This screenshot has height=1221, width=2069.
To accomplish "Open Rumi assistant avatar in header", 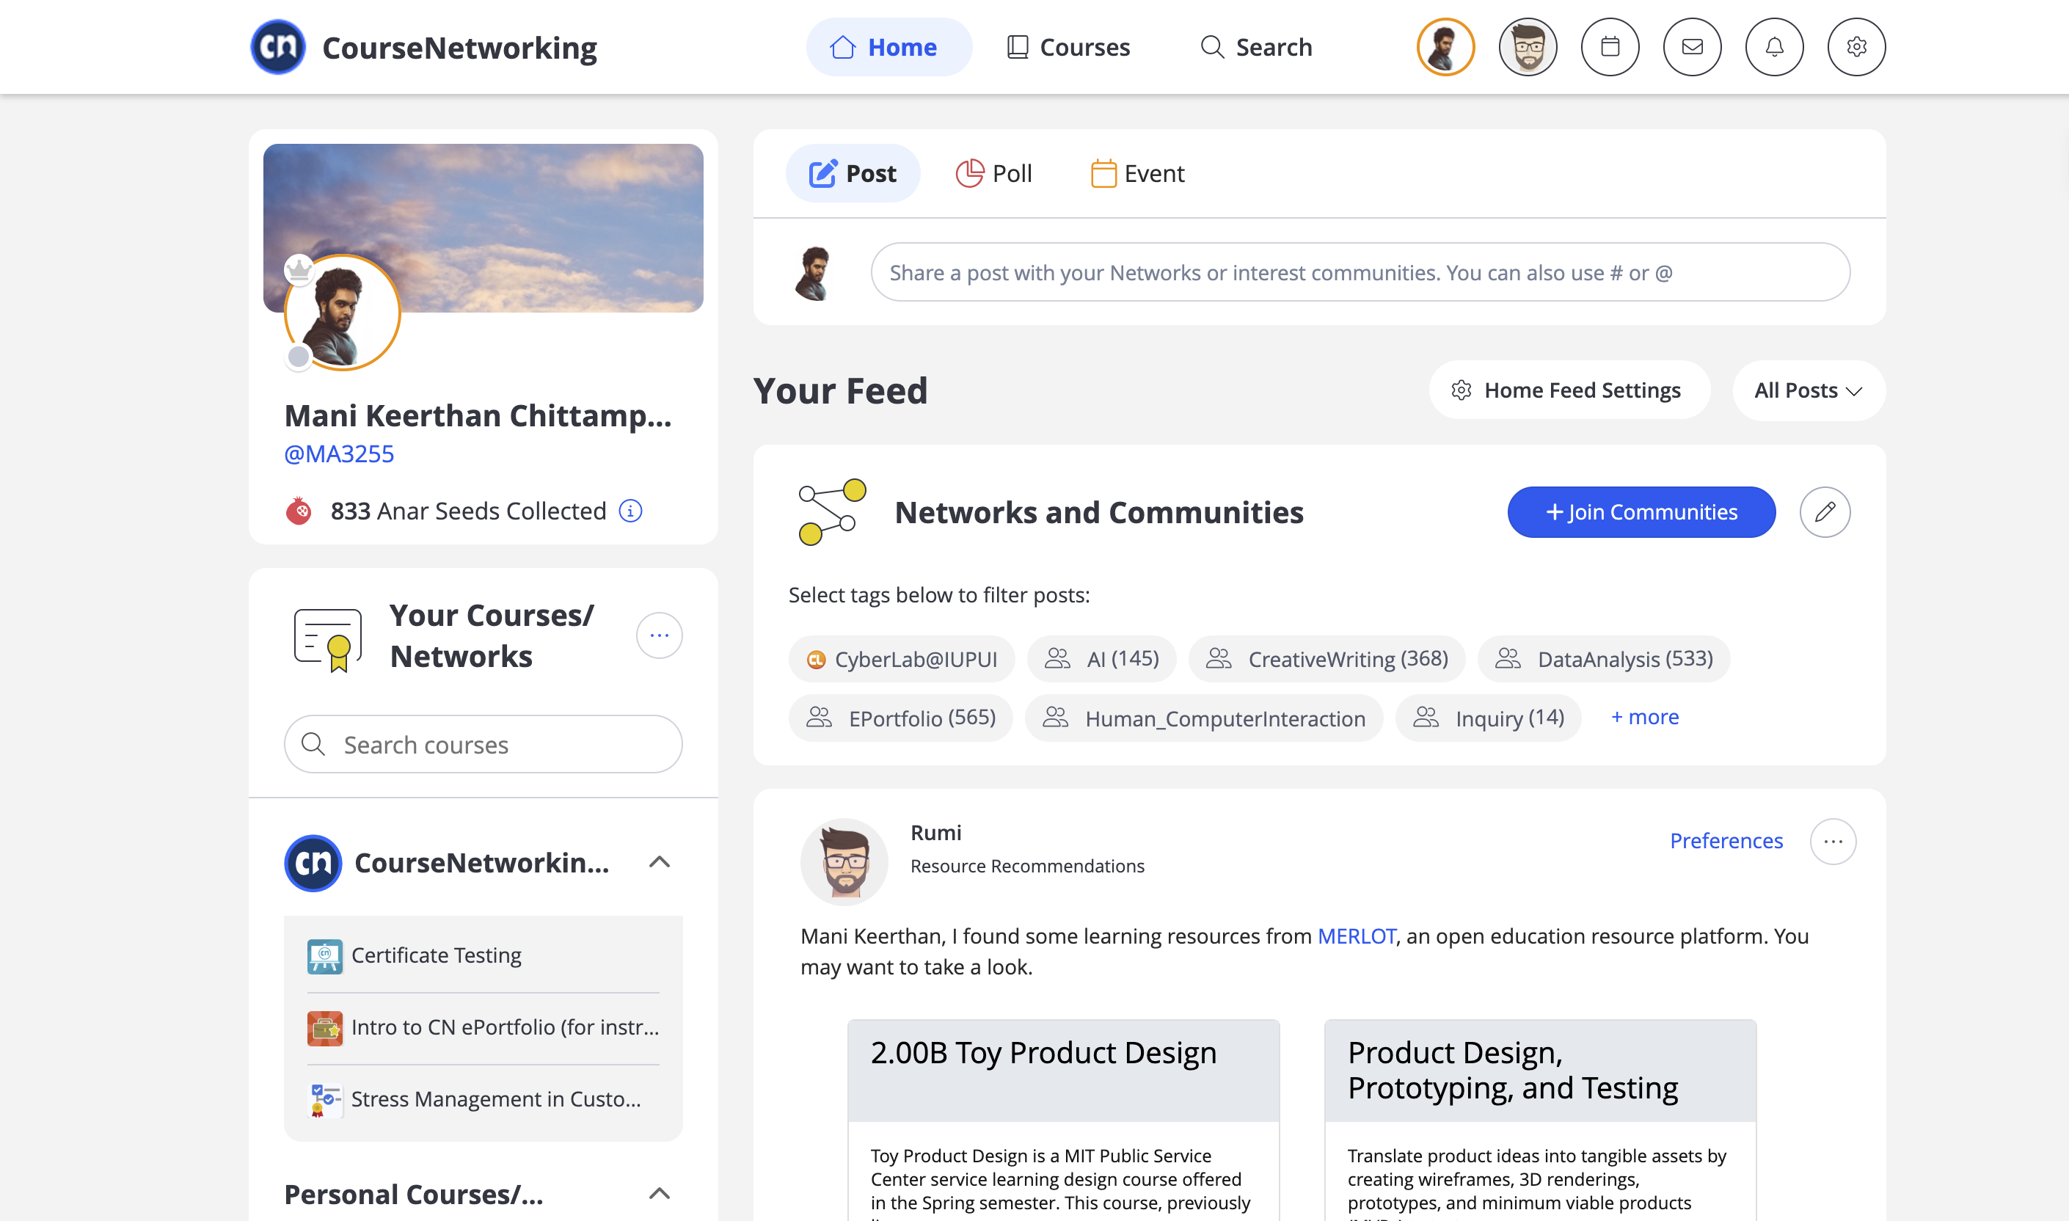I will [1528, 47].
